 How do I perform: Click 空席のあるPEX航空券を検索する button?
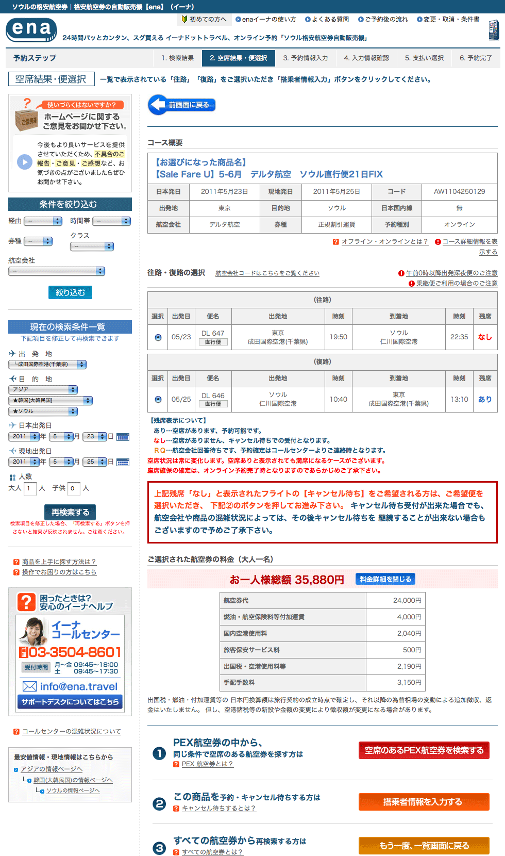[x=424, y=750]
